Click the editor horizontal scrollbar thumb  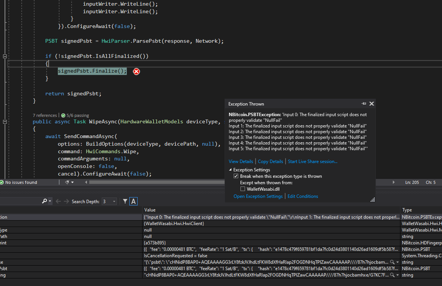tap(157, 182)
